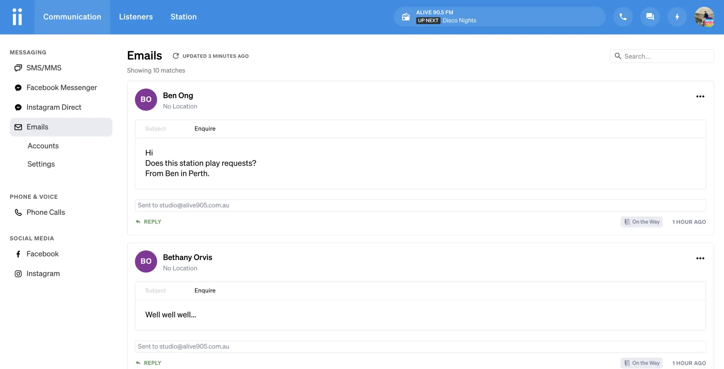The width and height of the screenshot is (724, 369).
Task: Reply to Bethany Orvis's email
Action: 149,363
